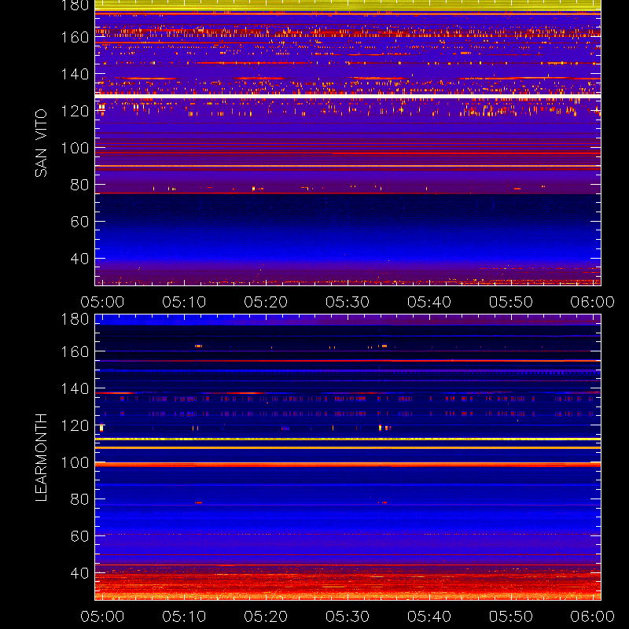Viewport: 629px width, 629px height.
Task: Click 05:00 under the LEARMONTH plot
Action: pos(102,616)
